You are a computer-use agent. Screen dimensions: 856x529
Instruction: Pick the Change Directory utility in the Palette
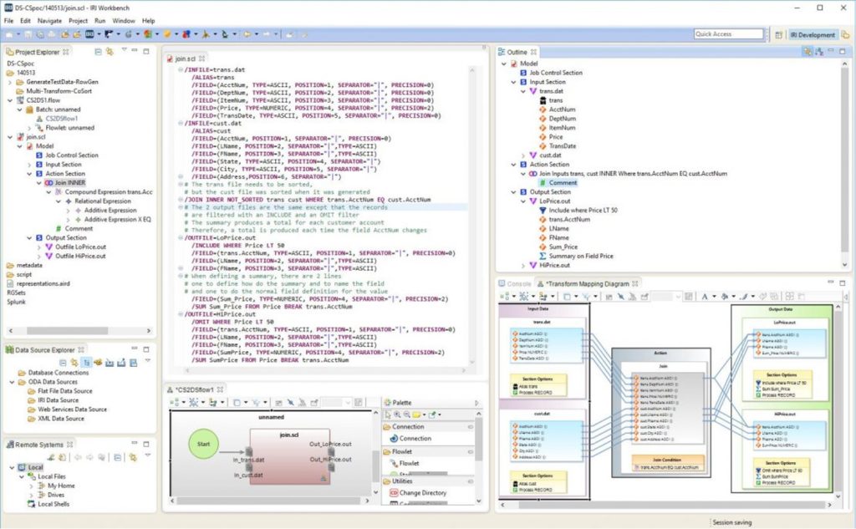423,491
